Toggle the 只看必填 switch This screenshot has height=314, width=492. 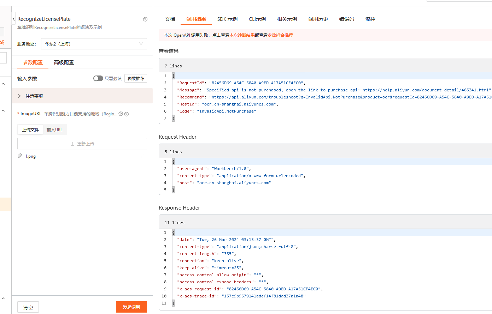(98, 78)
